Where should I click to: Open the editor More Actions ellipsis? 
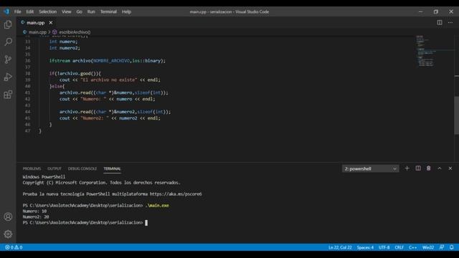click(450, 22)
